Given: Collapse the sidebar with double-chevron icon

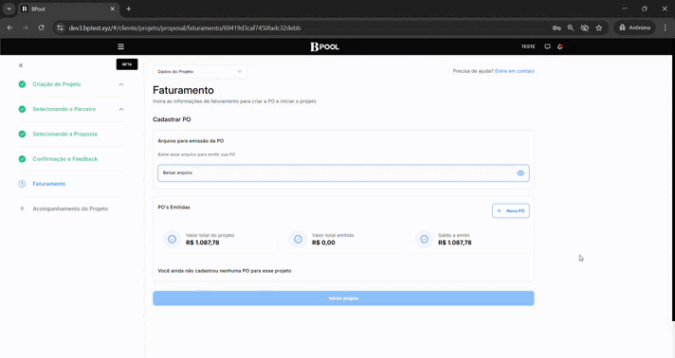Looking at the screenshot, I should (21, 65).
